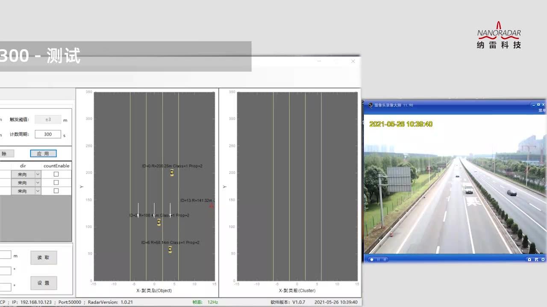Enable countEnable for the second lane row
547x307 pixels.
point(55,182)
